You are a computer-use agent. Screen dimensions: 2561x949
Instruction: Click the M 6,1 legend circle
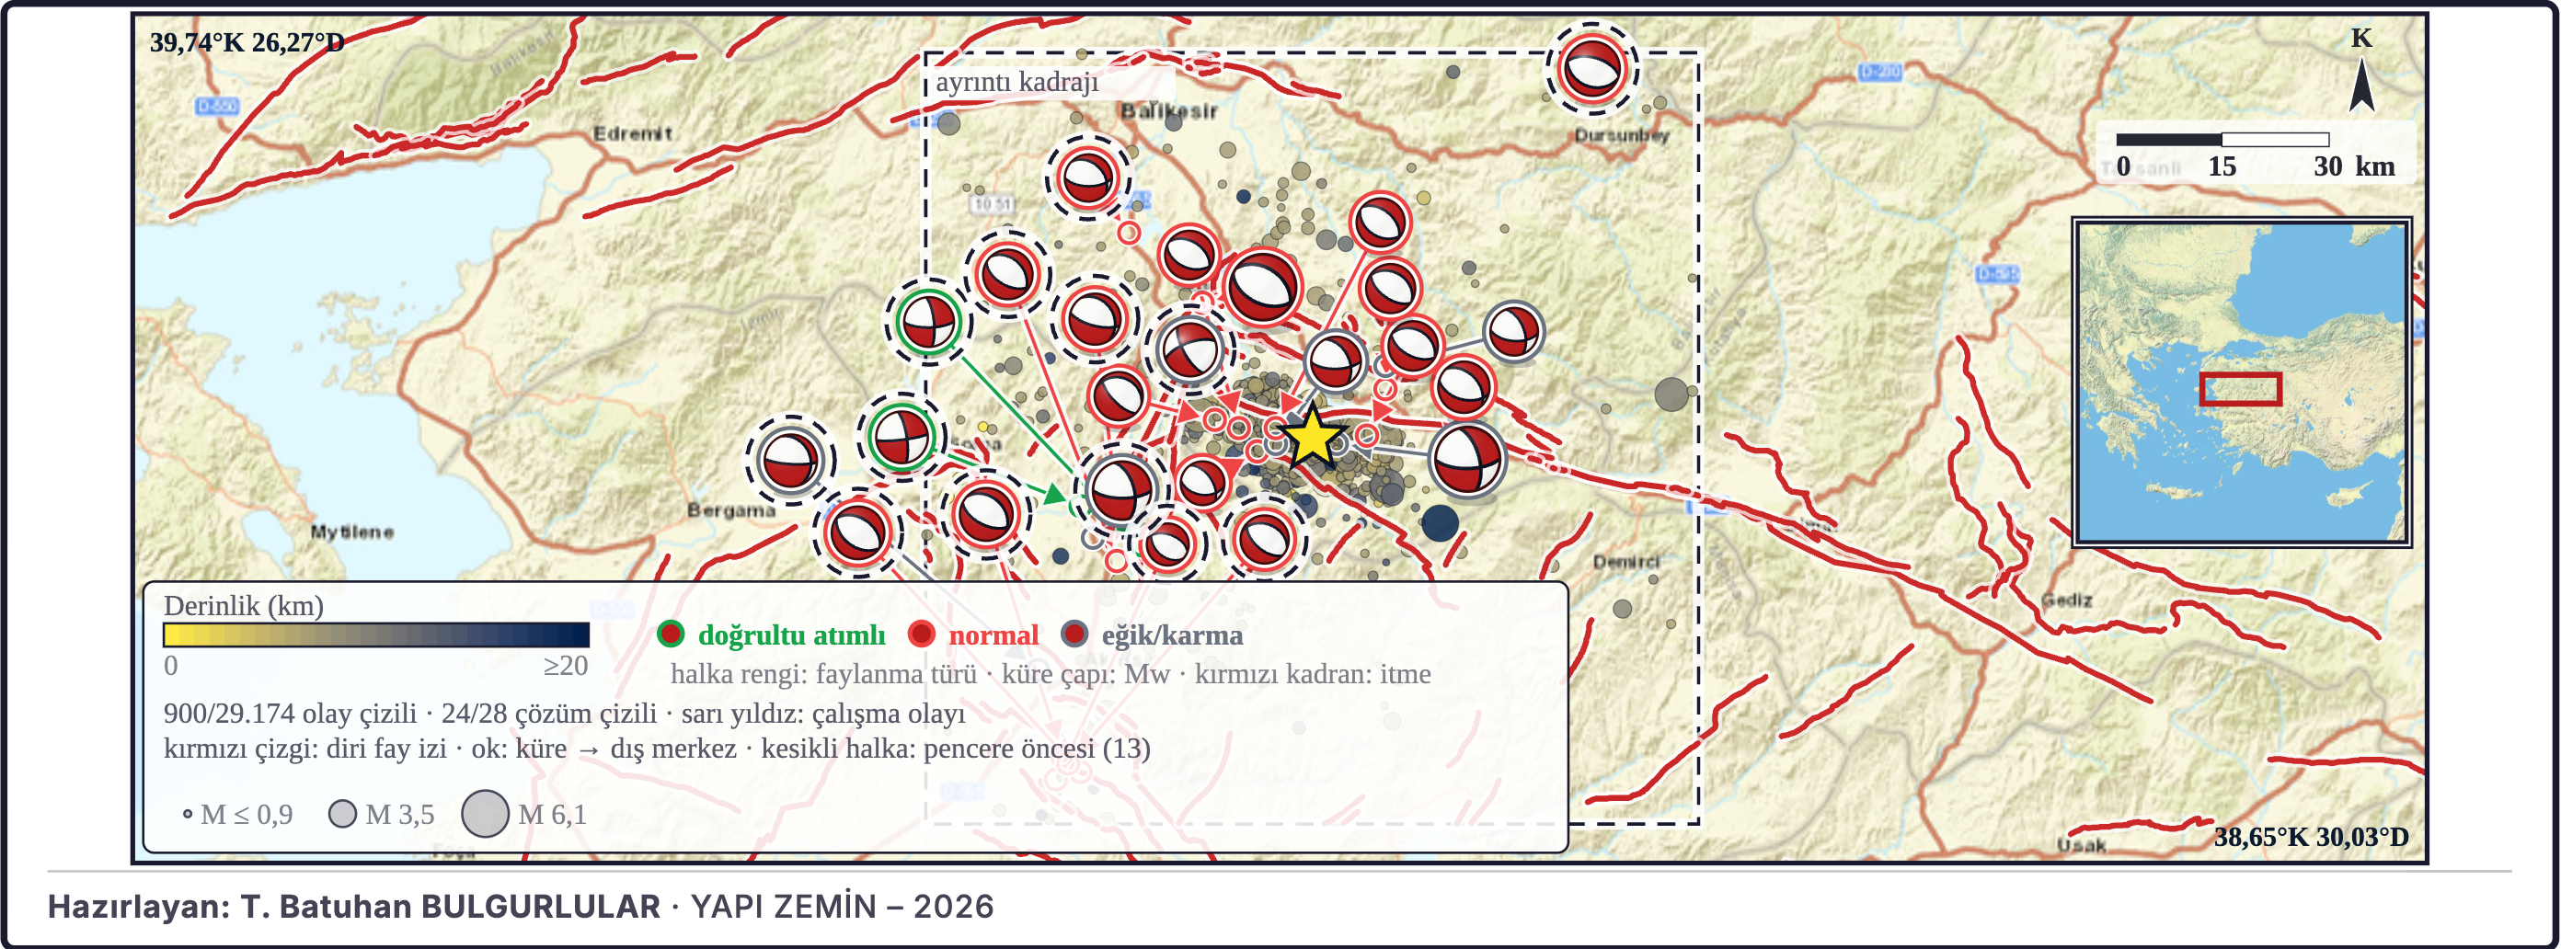485,814
